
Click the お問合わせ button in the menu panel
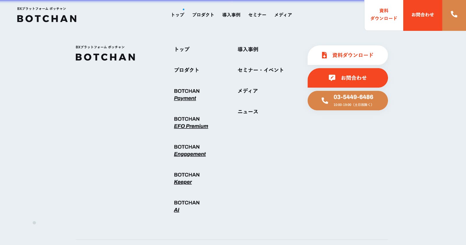[x=347, y=78]
